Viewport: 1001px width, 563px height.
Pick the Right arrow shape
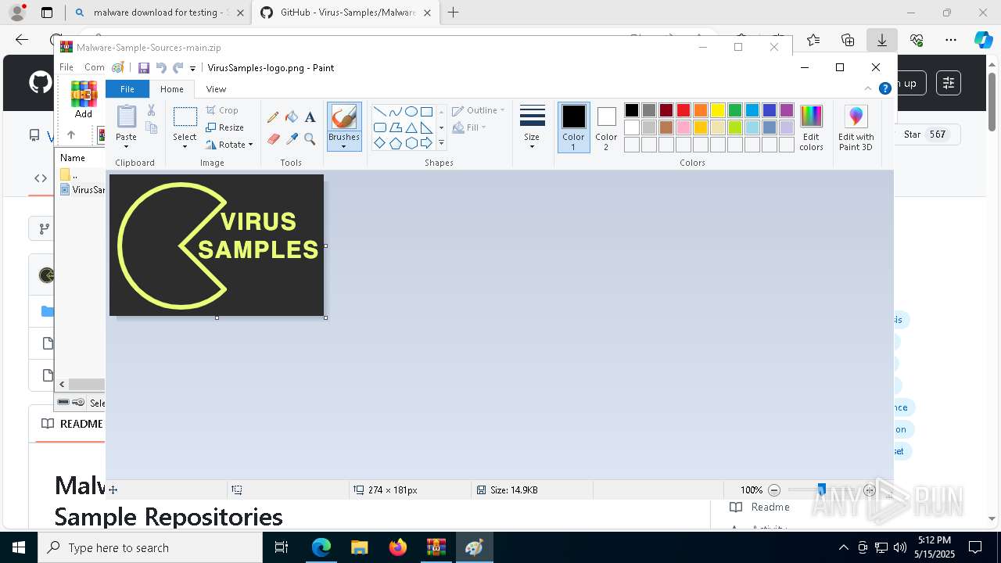(426, 143)
